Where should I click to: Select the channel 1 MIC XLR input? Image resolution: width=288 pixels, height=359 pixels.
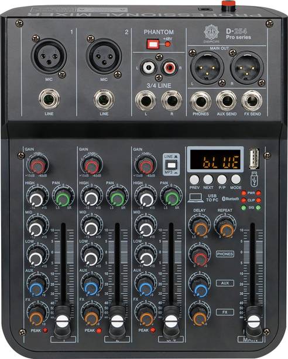point(49,56)
